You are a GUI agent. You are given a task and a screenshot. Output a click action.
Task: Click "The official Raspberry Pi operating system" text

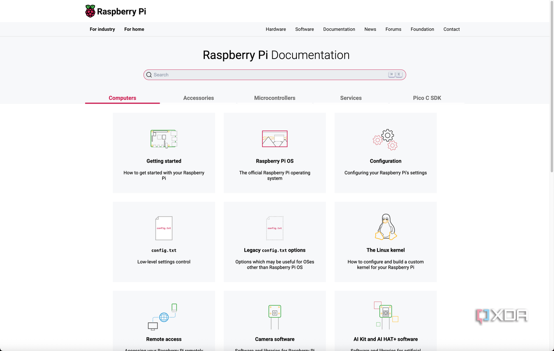pos(275,175)
